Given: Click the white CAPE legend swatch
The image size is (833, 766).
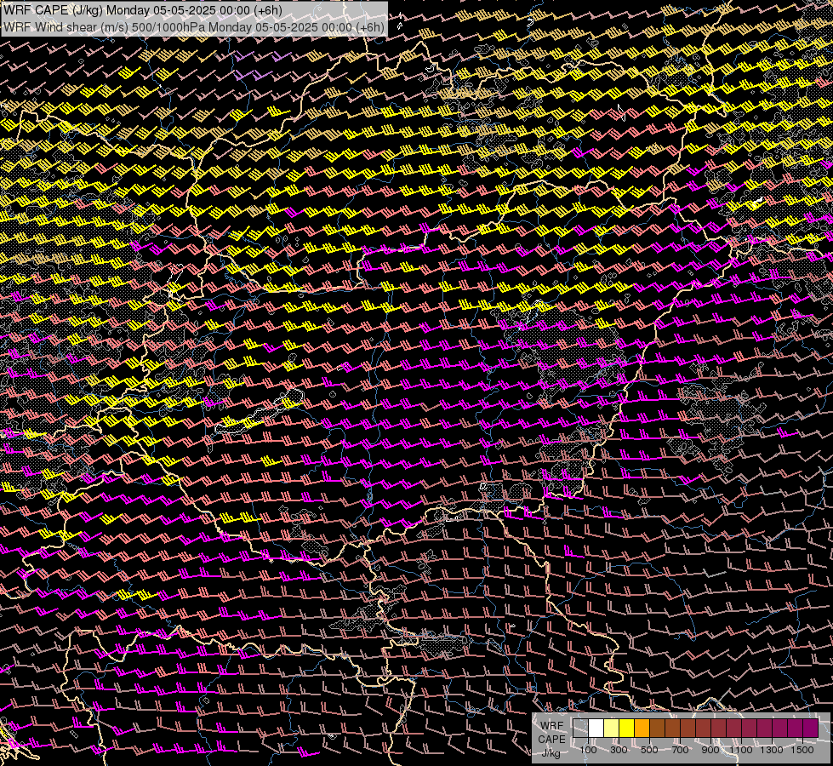Looking at the screenshot, I should (x=596, y=729).
